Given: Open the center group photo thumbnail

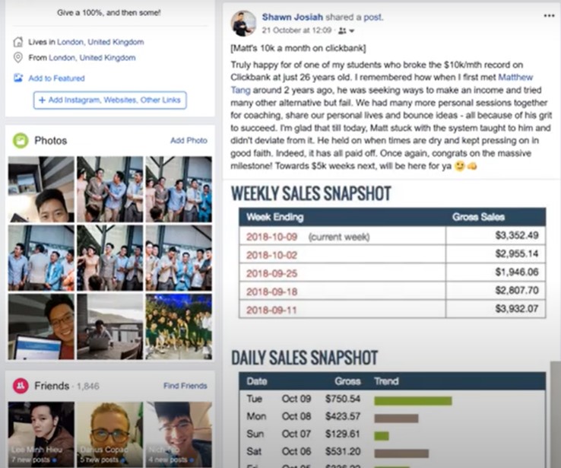Looking at the screenshot, I should coord(109,258).
